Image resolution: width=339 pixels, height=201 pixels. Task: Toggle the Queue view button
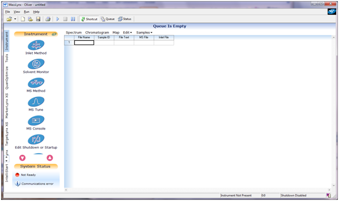[108, 19]
